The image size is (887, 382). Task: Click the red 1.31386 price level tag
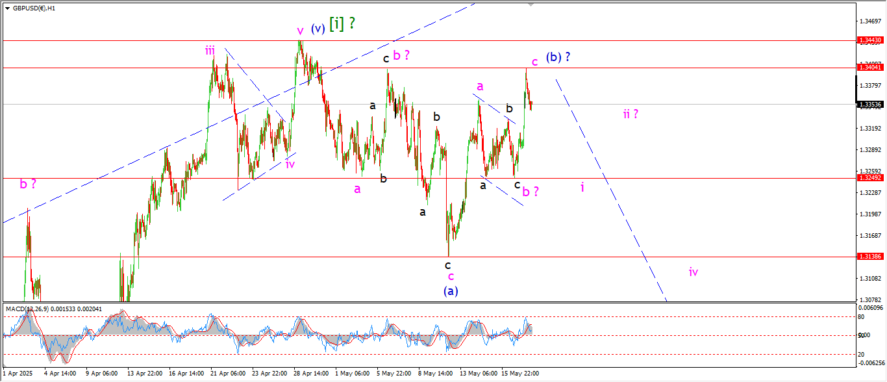point(869,257)
